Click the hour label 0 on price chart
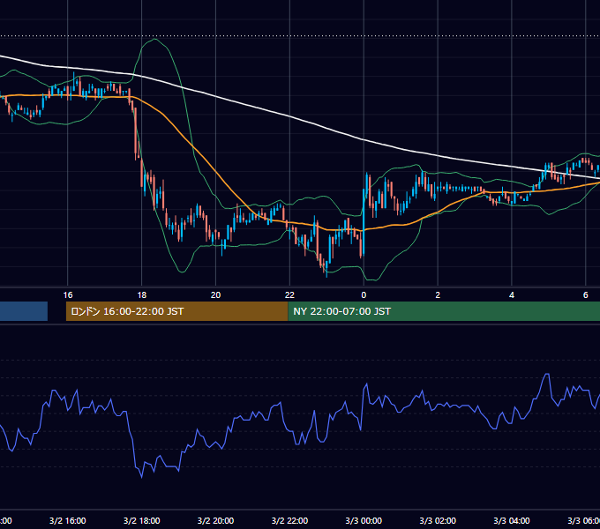The image size is (600, 529). pos(364,294)
